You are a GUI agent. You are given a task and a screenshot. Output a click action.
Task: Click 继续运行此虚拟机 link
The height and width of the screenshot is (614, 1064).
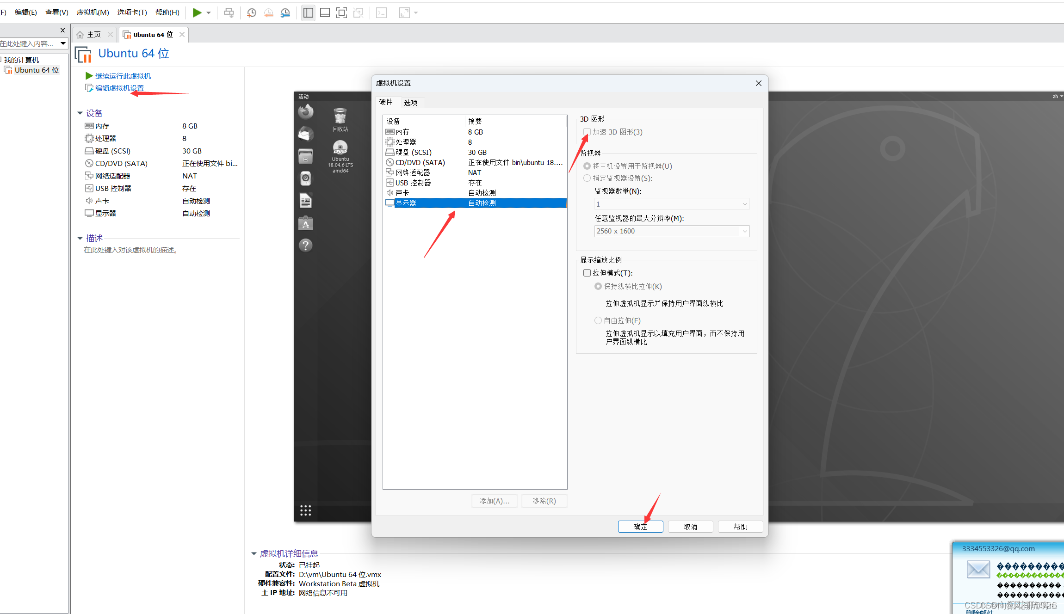pos(123,76)
